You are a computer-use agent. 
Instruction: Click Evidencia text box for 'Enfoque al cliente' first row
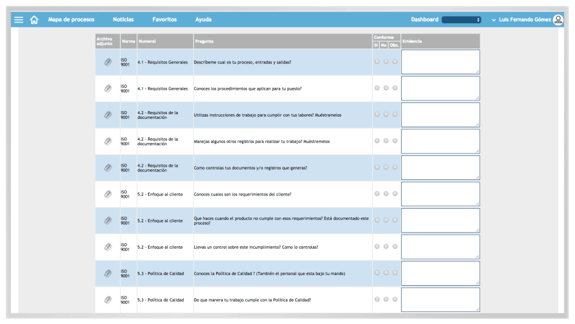[440, 194]
